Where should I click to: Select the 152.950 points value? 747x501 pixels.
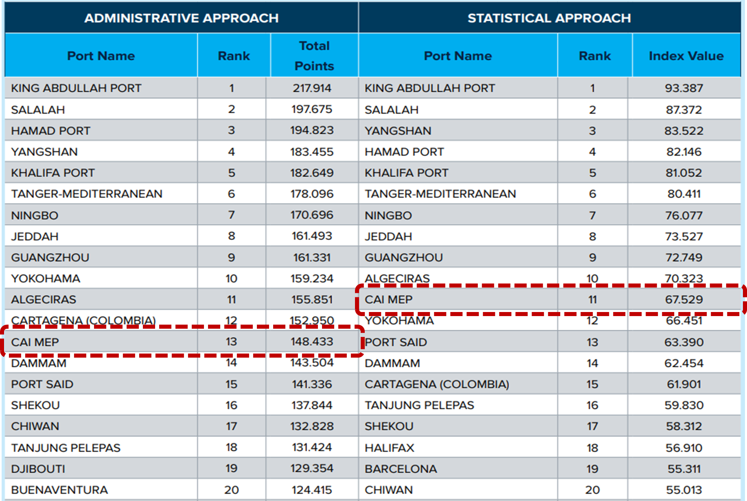point(312,321)
